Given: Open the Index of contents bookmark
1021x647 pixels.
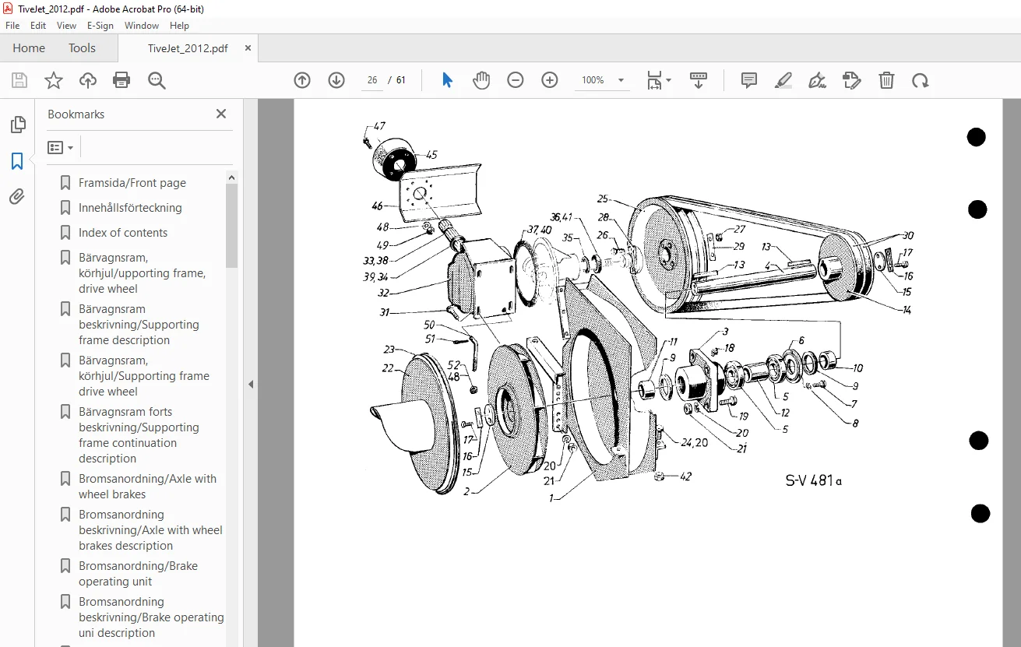Looking at the screenshot, I should (x=123, y=233).
